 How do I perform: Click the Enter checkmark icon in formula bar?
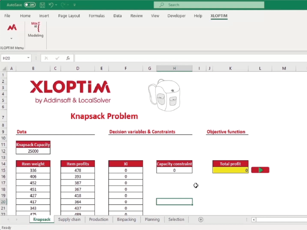pos(57,58)
